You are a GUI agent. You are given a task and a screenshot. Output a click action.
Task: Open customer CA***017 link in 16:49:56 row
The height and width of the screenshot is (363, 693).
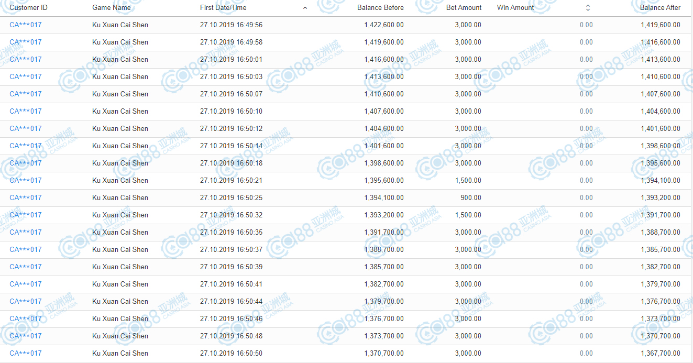click(x=26, y=25)
